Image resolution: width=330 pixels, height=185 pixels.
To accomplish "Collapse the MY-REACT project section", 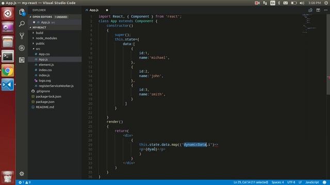I will tap(39, 27).
